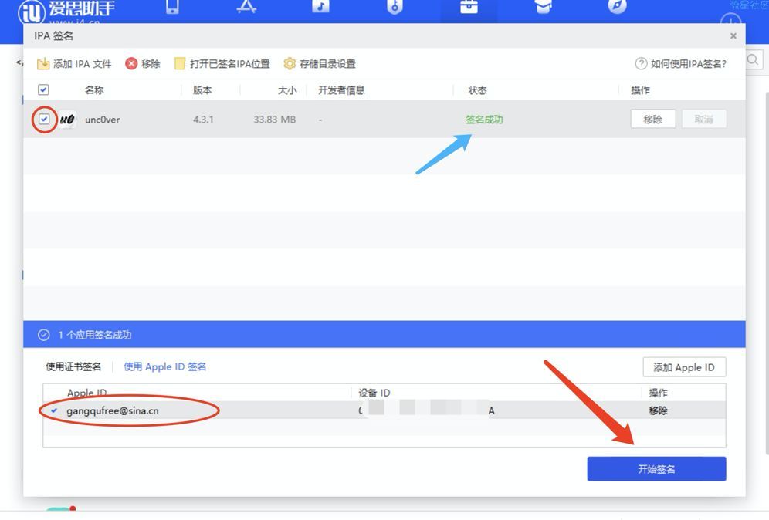
Task: Select the gangqufree@sina.cn Apple ID row
Action: [384, 410]
